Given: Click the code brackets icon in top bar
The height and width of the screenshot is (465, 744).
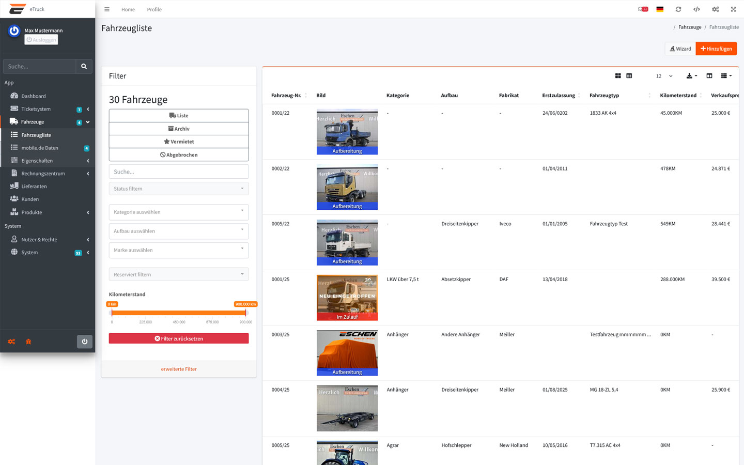Looking at the screenshot, I should (696, 9).
